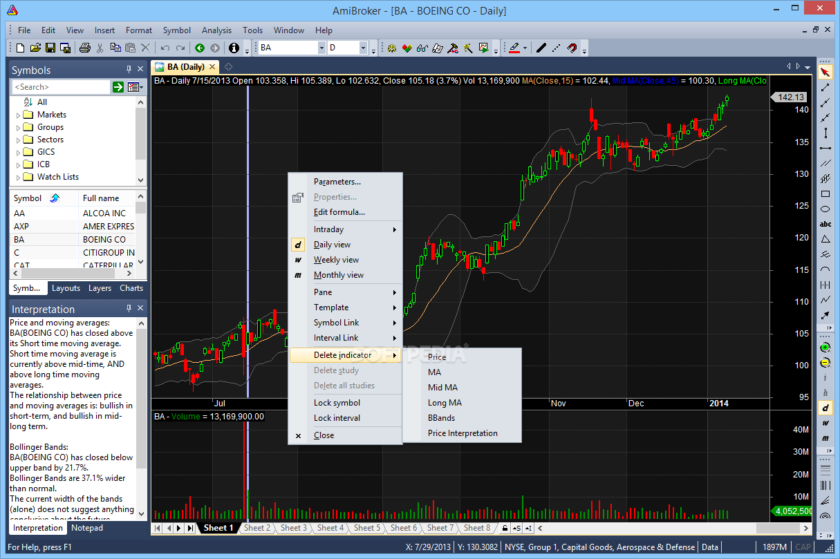Image resolution: width=840 pixels, height=559 pixels.
Task: Click the Cut scissors toolbar icon
Action: [x=100, y=48]
